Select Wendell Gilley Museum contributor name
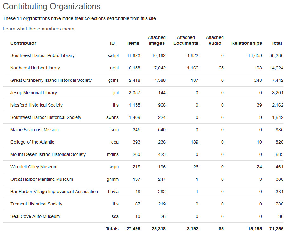The height and width of the screenshot is (234, 306). 34,167
